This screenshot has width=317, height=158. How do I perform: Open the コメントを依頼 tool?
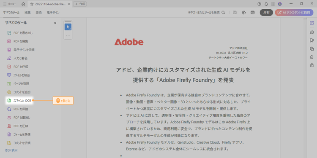[x=19, y=143]
